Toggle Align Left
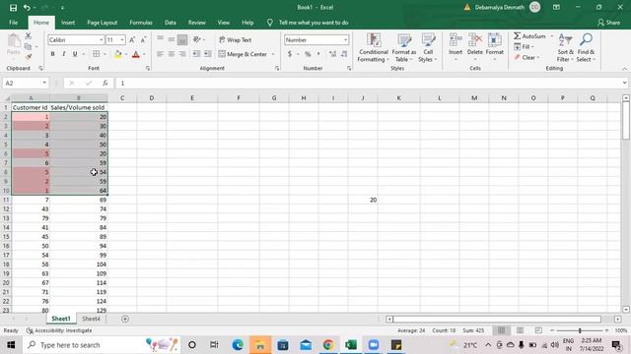631x354 pixels. point(160,54)
